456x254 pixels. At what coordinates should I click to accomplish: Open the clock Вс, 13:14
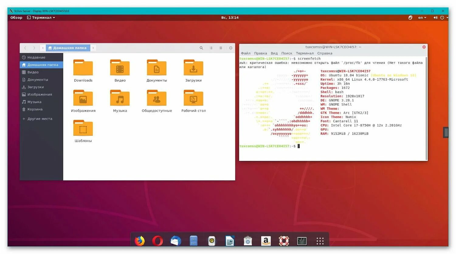pos(230,18)
